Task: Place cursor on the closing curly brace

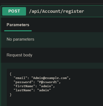Action: pos(11,95)
